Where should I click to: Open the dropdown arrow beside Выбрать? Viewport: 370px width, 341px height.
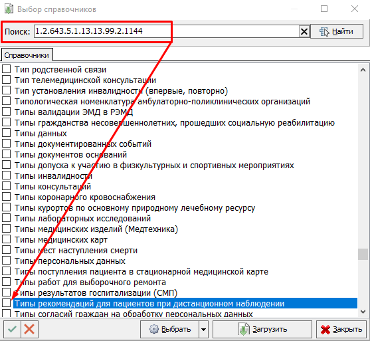pos(203,329)
